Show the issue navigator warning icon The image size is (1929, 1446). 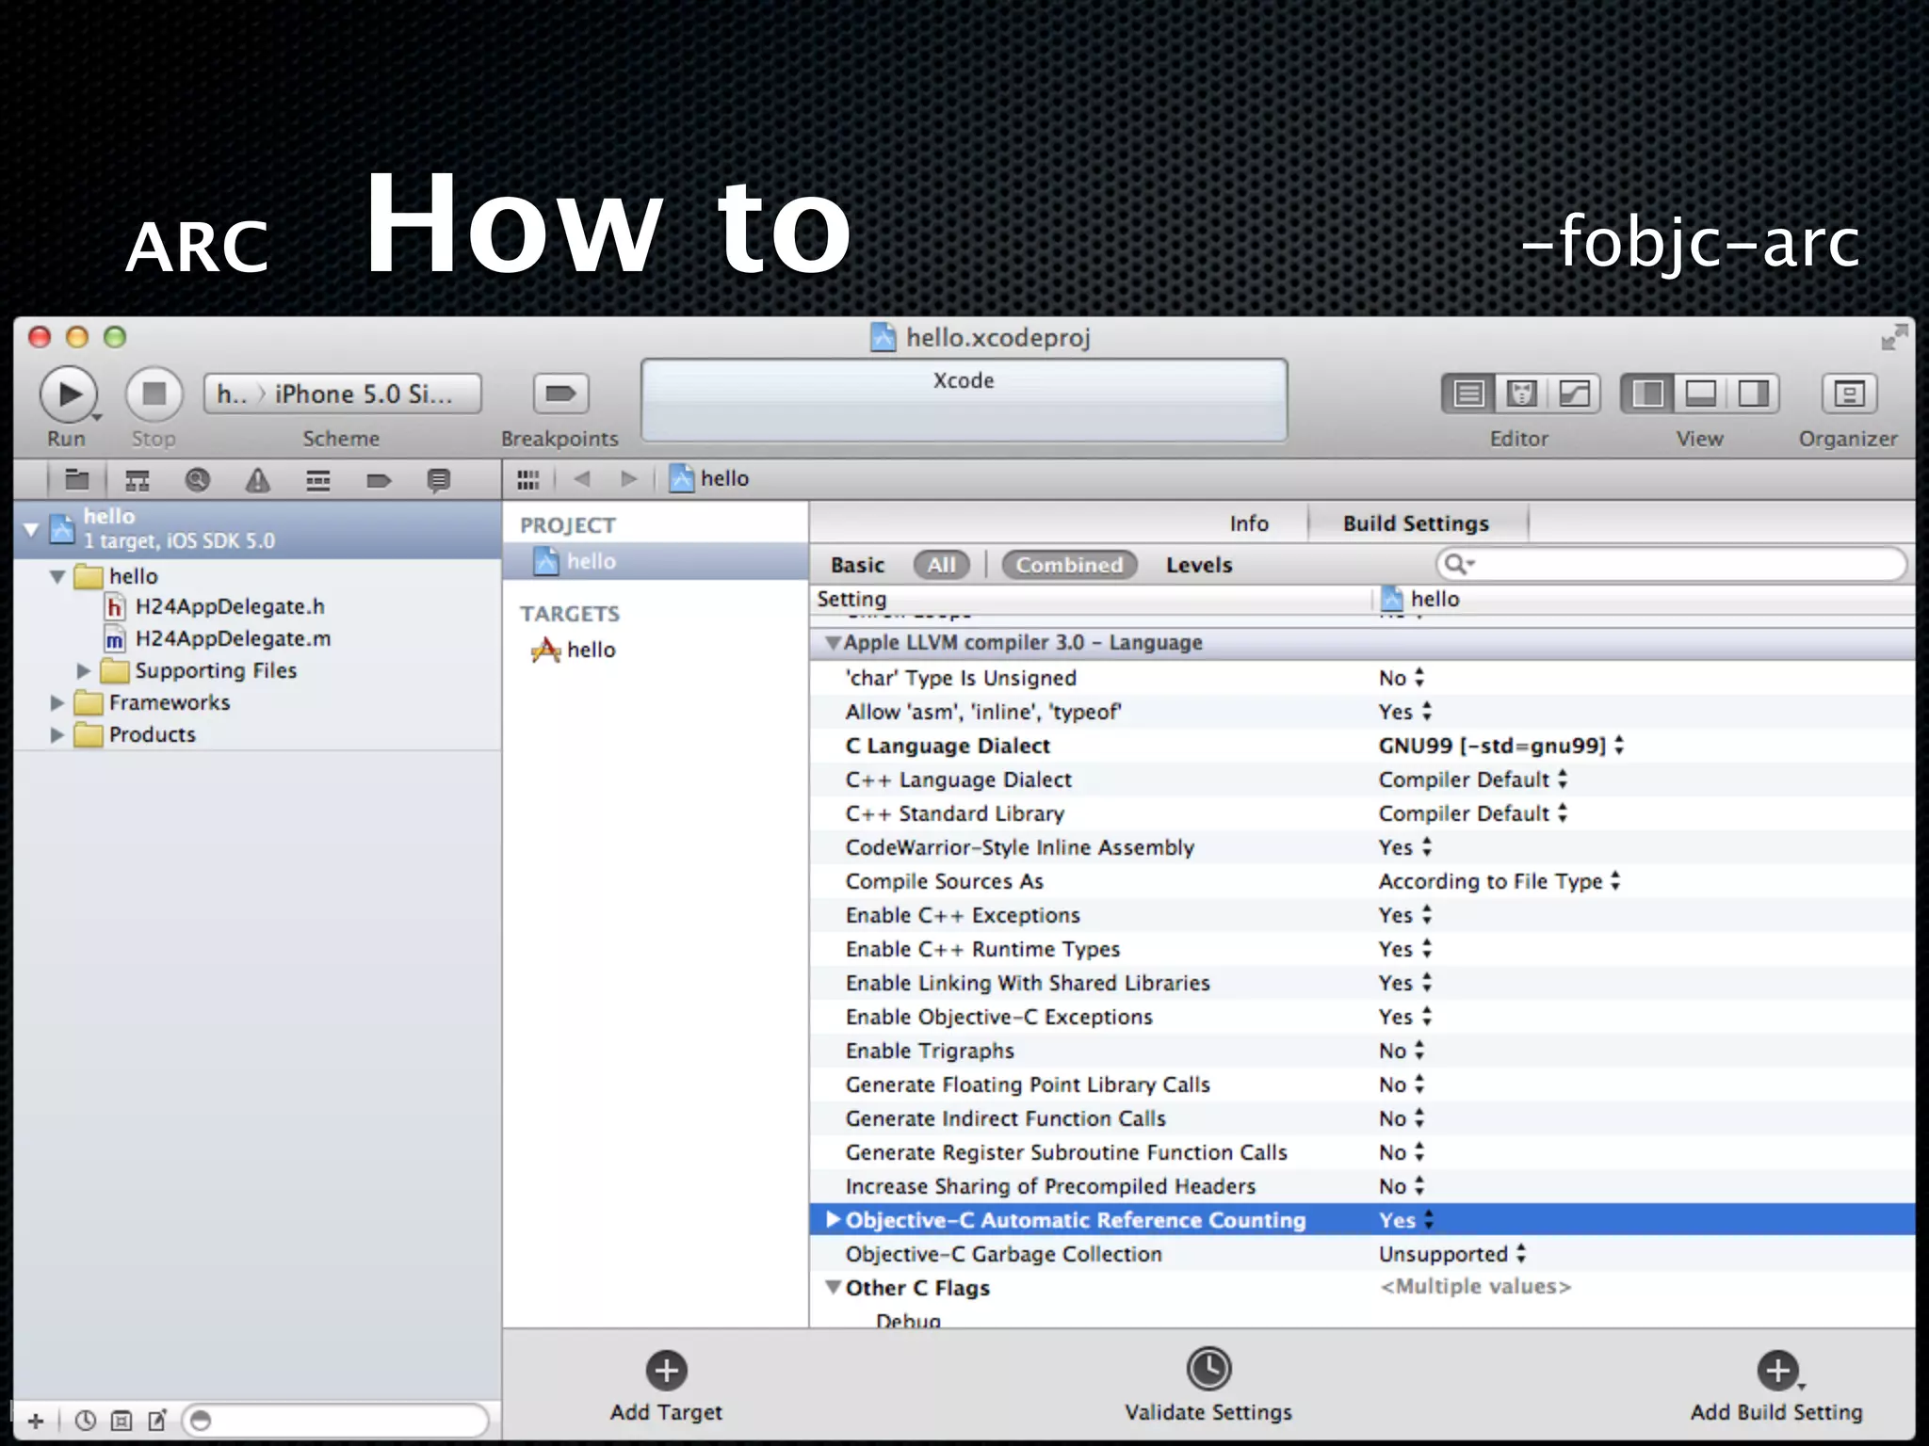(x=257, y=481)
